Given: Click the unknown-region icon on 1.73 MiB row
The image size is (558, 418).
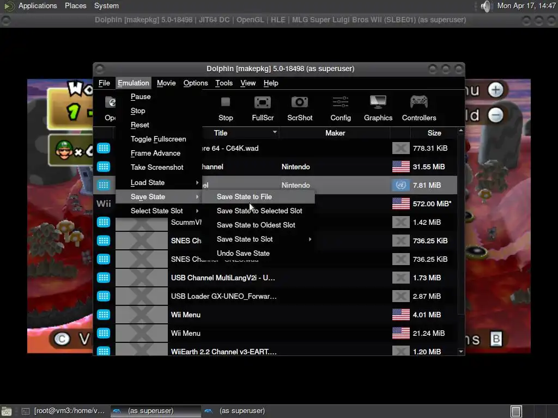Looking at the screenshot, I should click(401, 277).
